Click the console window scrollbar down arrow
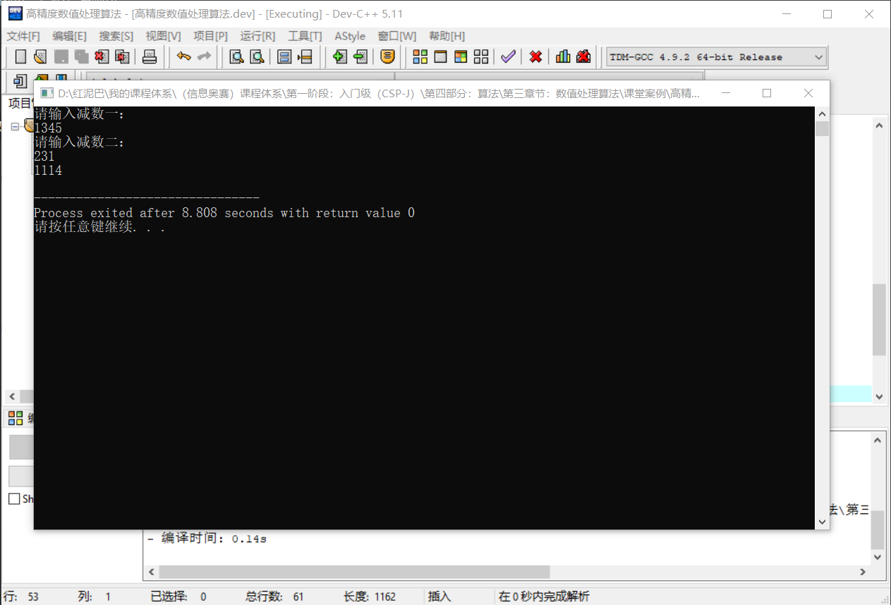 tap(822, 522)
